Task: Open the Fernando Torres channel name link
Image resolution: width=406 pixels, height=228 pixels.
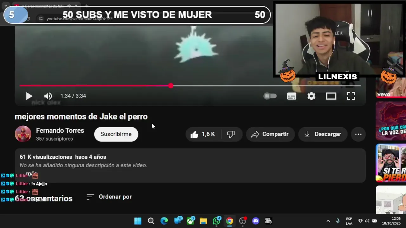Action: coord(60,130)
